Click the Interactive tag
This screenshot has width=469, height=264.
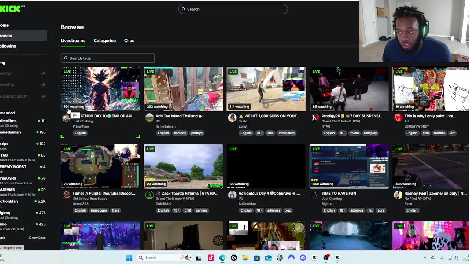[x=287, y=133]
